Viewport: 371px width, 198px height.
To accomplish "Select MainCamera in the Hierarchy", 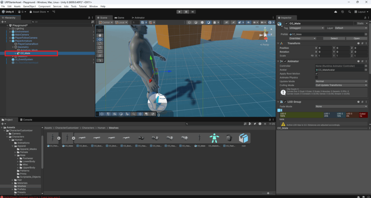I will (22, 35).
